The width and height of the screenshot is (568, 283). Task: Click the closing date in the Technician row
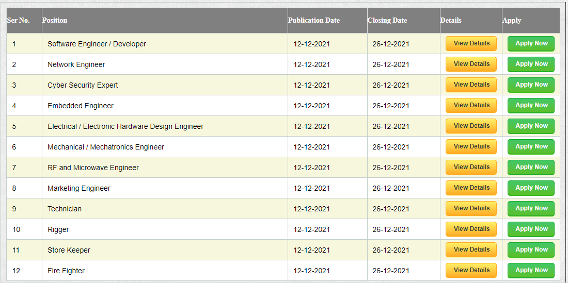[391, 209]
